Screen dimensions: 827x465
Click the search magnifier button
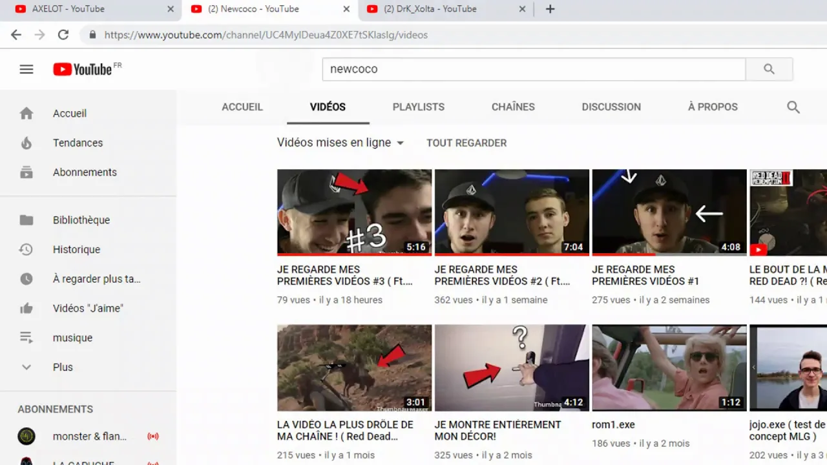click(769, 69)
